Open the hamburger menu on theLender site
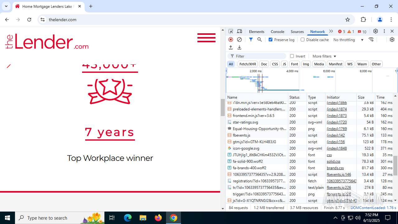398x224 pixels. (x=206, y=38)
